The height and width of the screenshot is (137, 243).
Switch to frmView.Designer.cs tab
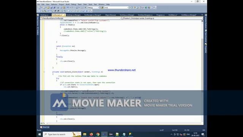(145, 15)
